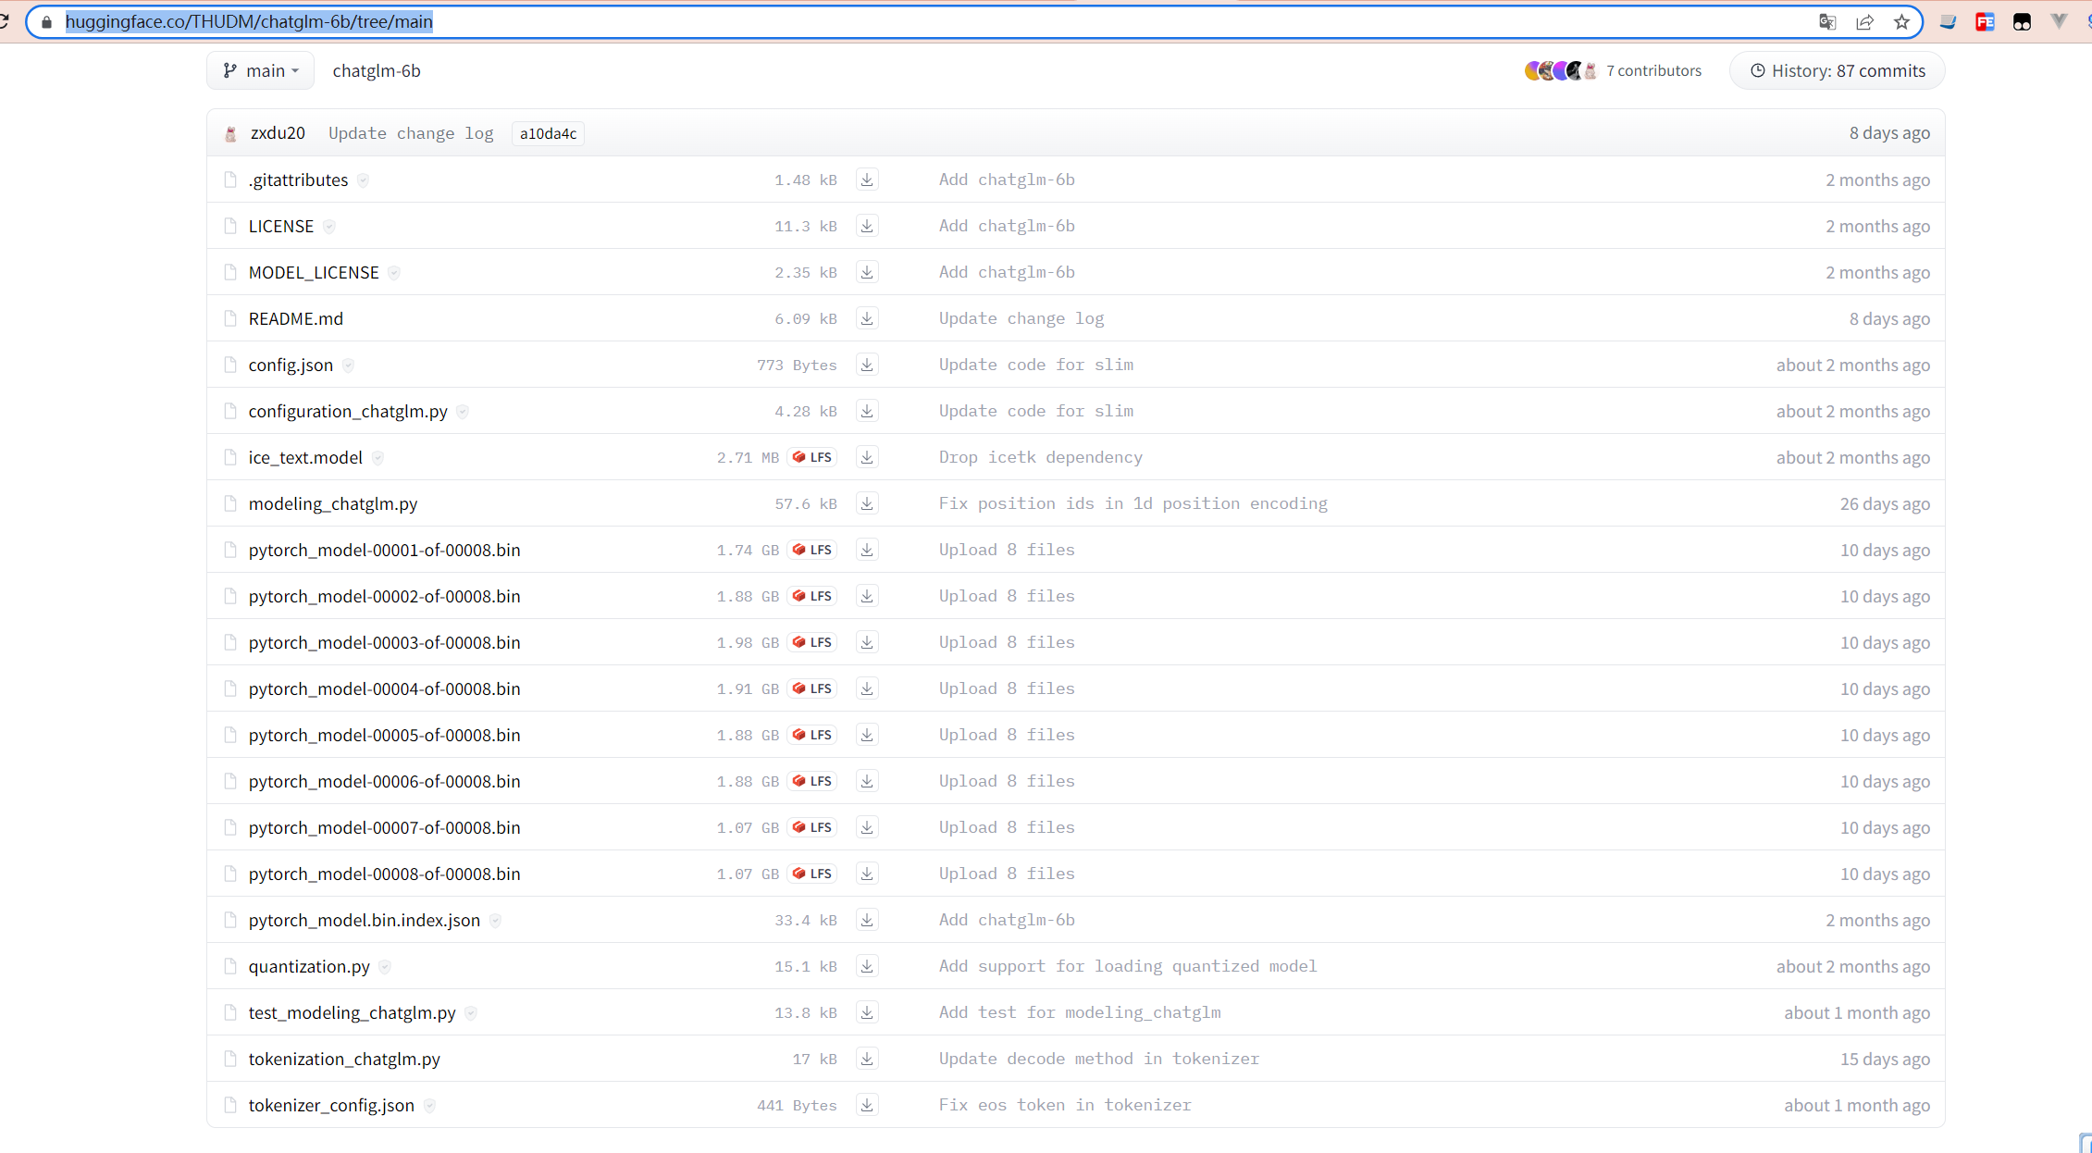
Task: Reload the page with refresh icon
Action: point(5,22)
